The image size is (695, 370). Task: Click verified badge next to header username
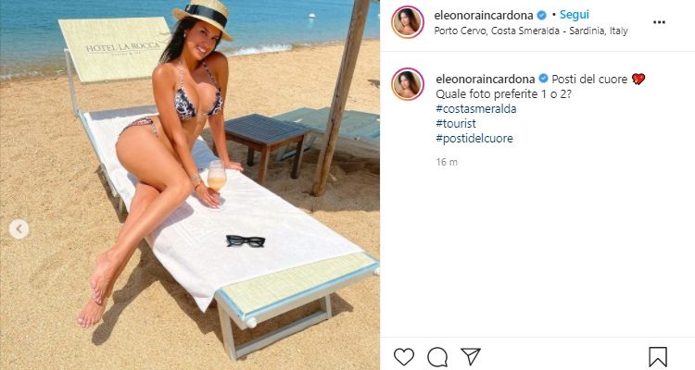tap(542, 16)
